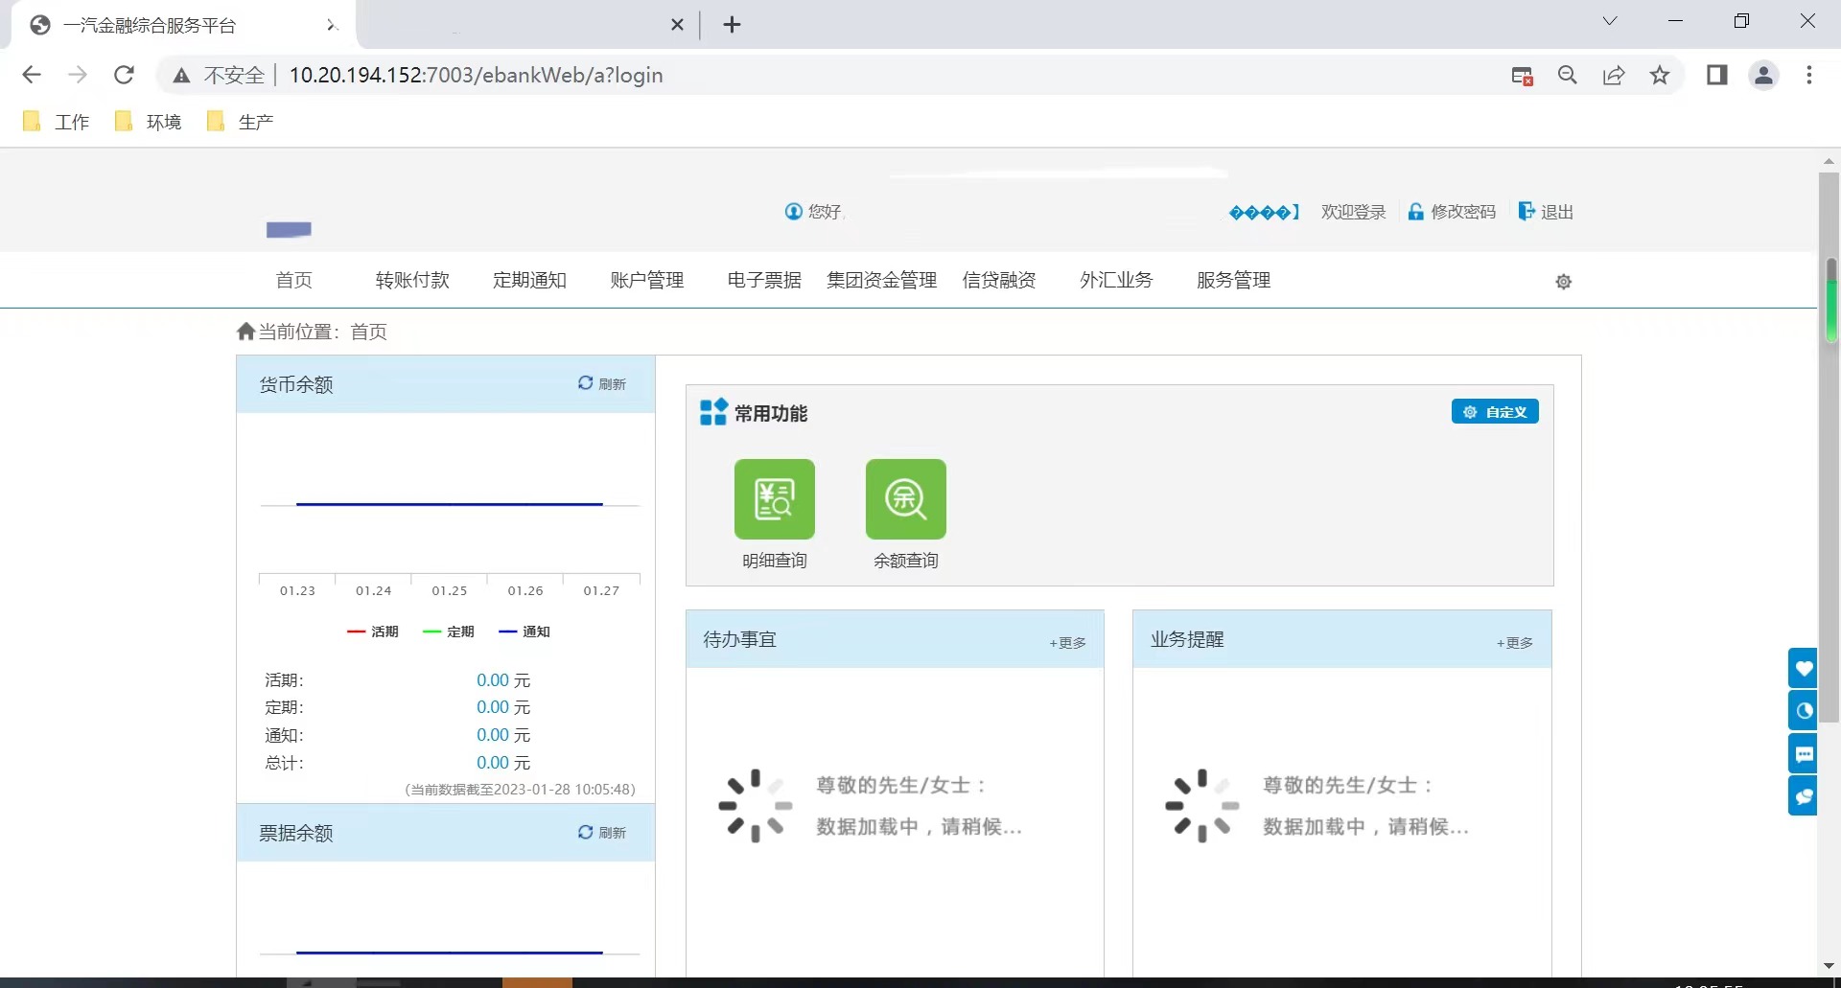The height and width of the screenshot is (988, 1841).
Task: Click the scrollbar down arrow
Action: [x=1829, y=966]
